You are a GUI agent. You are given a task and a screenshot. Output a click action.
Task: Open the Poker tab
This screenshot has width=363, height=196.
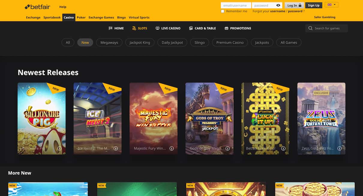[x=81, y=17]
